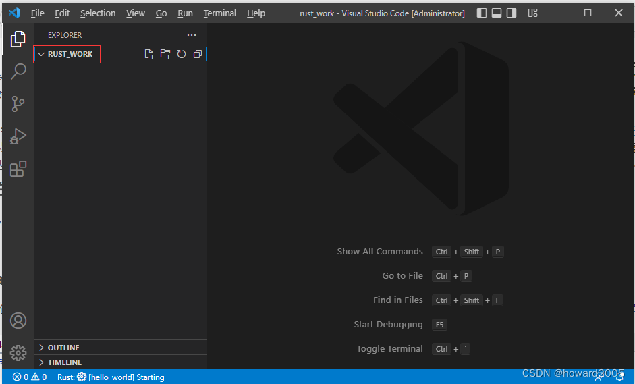
Task: Open the Run and Debug view icon
Action: pyautogui.click(x=18, y=136)
